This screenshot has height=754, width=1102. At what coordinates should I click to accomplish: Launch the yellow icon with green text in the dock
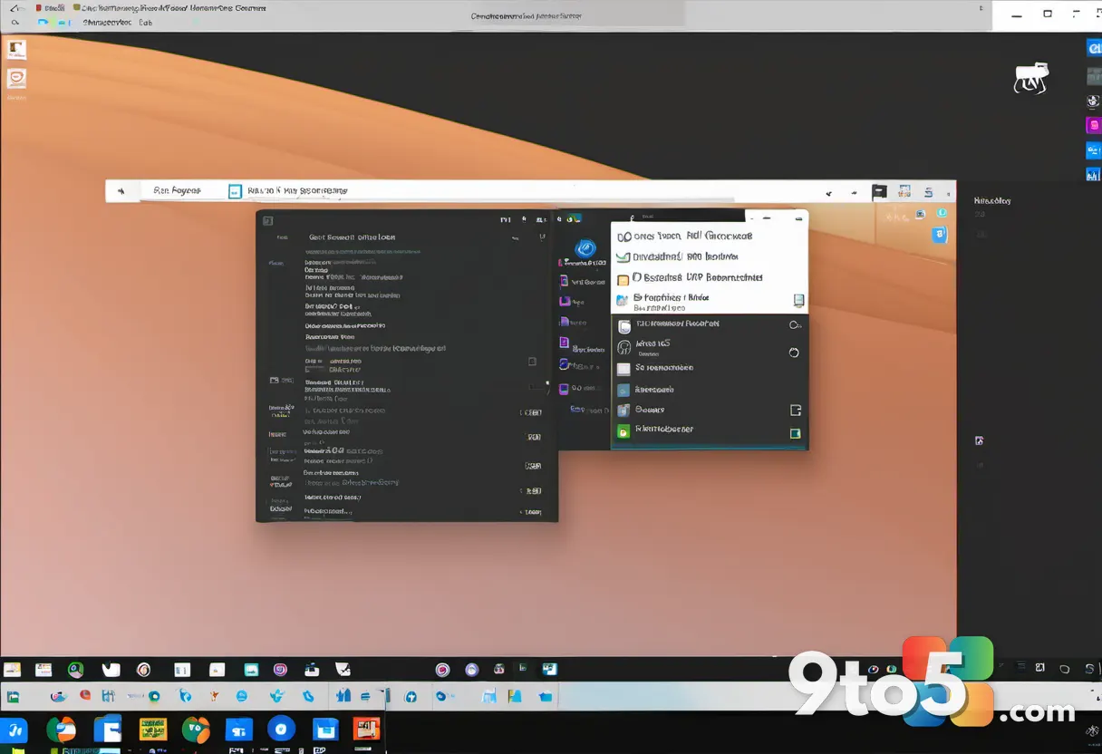[153, 730]
